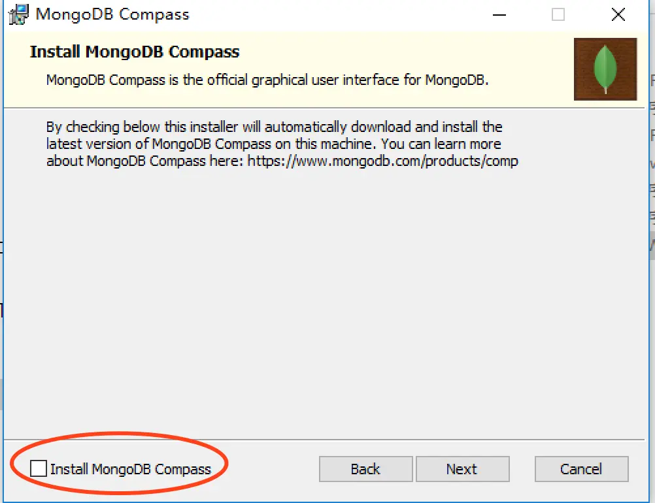Click the 'Install MongoDB Compass' heading
Screen dimensions: 655x503
pos(135,52)
